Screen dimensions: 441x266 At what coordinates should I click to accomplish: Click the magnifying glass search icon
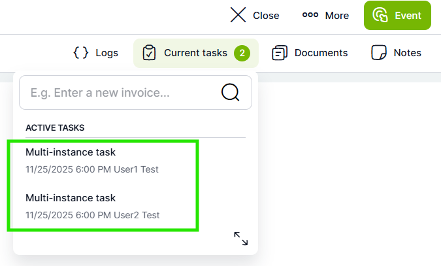231,93
